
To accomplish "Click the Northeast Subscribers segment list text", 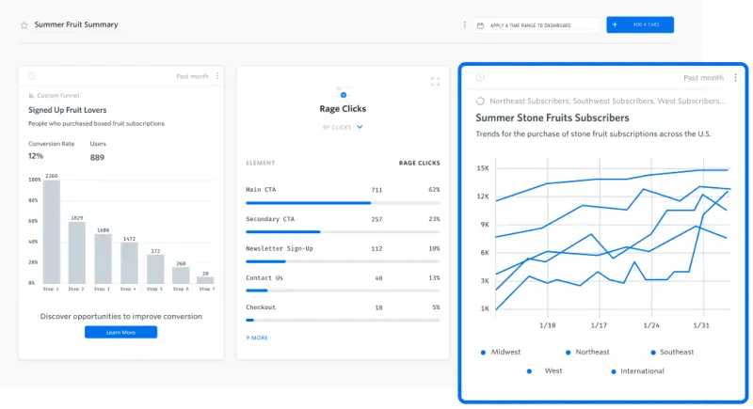I will tap(607, 102).
